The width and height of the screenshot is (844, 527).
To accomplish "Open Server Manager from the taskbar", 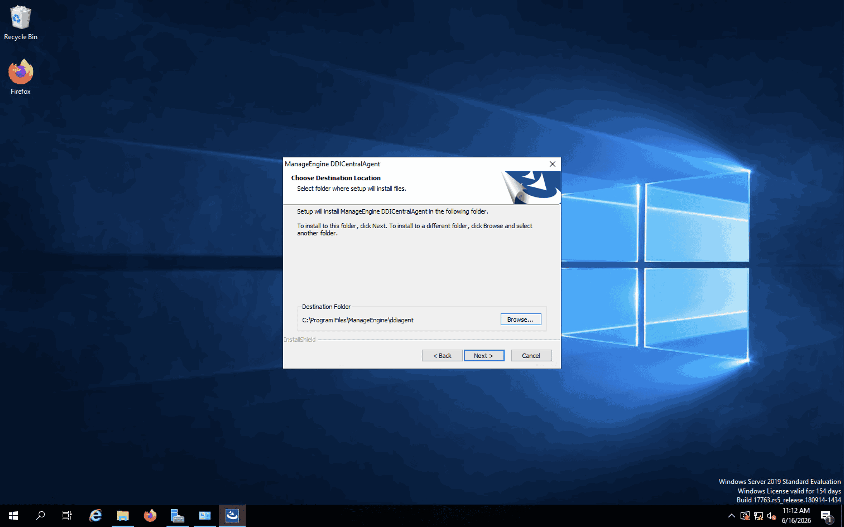I will [x=177, y=516].
